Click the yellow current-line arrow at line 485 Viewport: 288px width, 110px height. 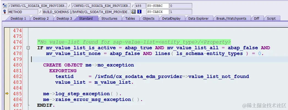tap(7, 94)
